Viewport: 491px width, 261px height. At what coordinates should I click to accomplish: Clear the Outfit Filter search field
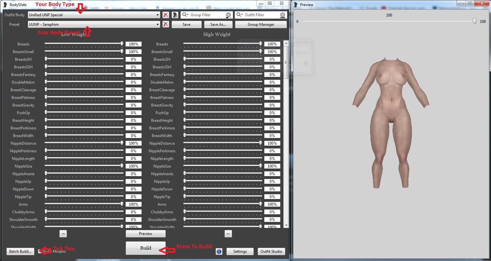[x=283, y=15]
